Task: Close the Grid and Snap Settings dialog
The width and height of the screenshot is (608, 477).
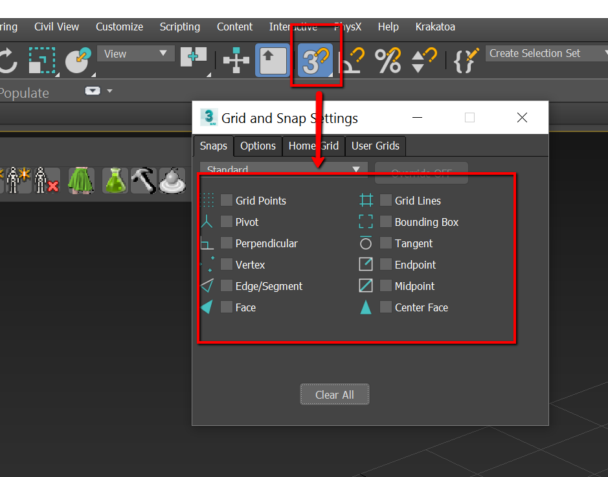Action: pos(522,117)
